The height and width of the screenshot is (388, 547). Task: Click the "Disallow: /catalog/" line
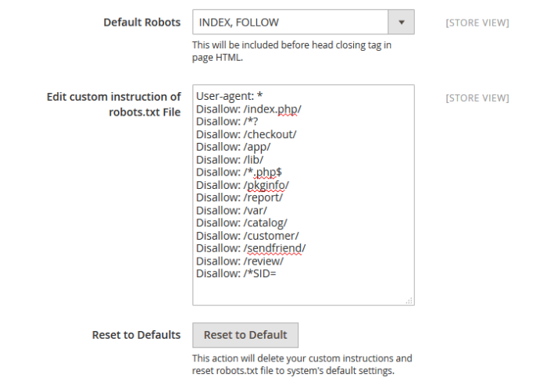pyautogui.click(x=241, y=222)
